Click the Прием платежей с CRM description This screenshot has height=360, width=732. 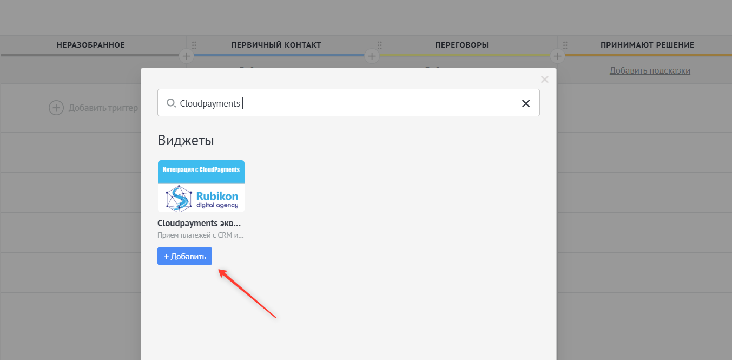[x=201, y=235]
